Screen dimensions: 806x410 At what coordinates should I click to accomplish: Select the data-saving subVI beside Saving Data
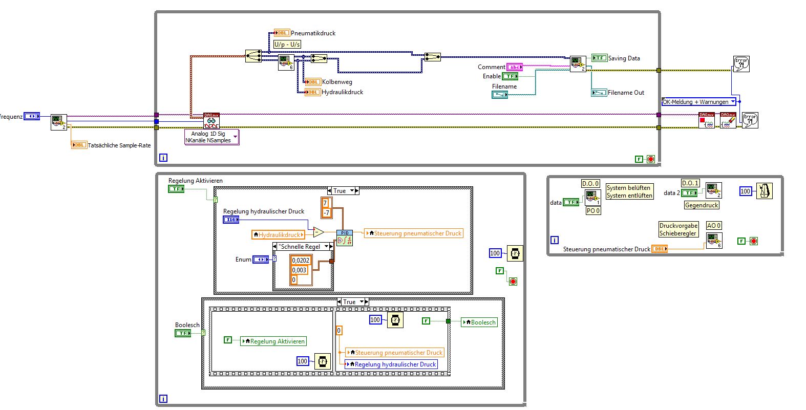coord(578,64)
